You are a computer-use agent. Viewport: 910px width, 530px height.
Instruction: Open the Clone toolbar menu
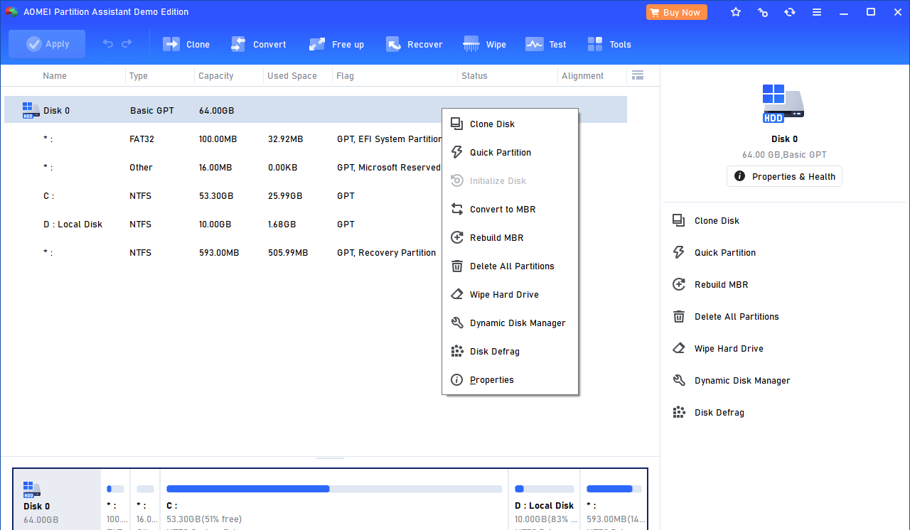pyautogui.click(x=186, y=44)
